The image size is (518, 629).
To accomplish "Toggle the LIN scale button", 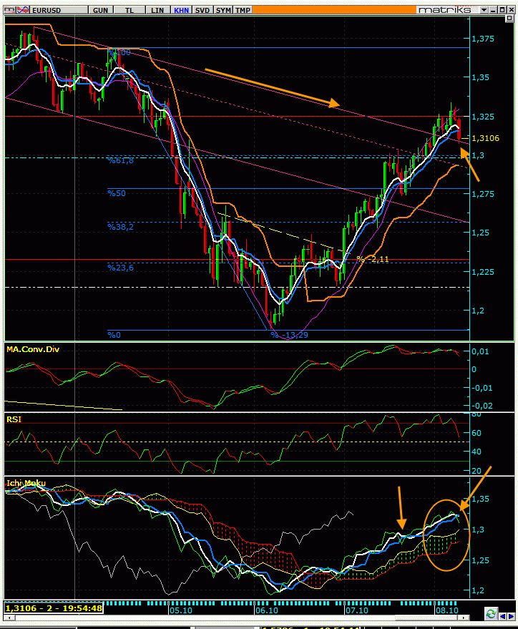I will coord(157,11).
